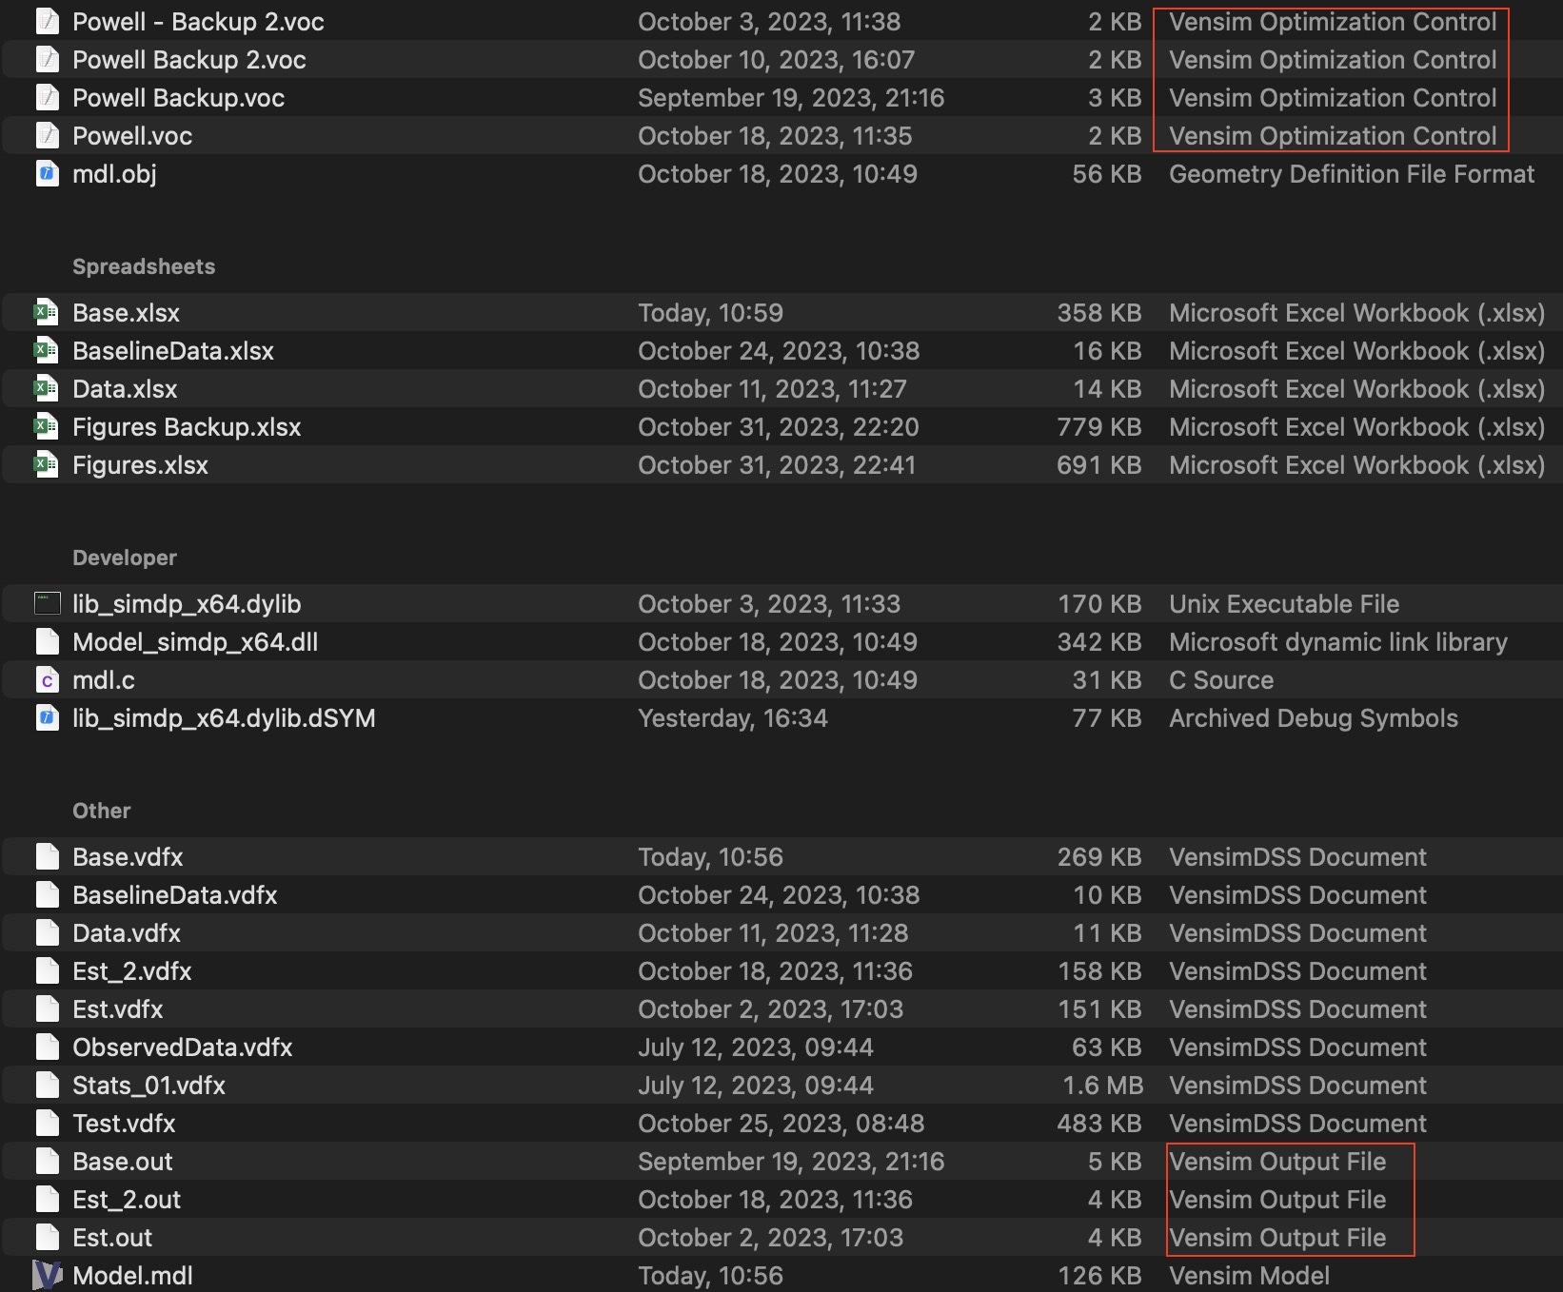Click the Excel icon next to Data.xlsx

click(x=47, y=389)
